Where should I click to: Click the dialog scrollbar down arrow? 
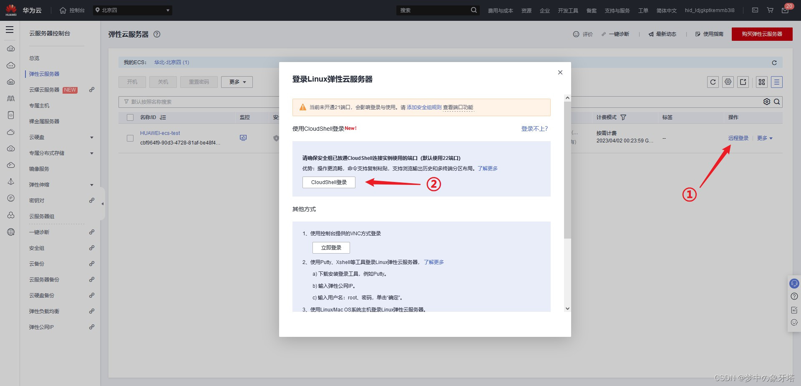pos(567,309)
